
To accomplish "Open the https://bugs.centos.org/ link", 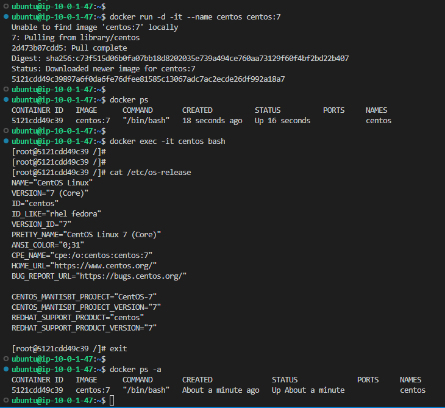I will point(131,276).
